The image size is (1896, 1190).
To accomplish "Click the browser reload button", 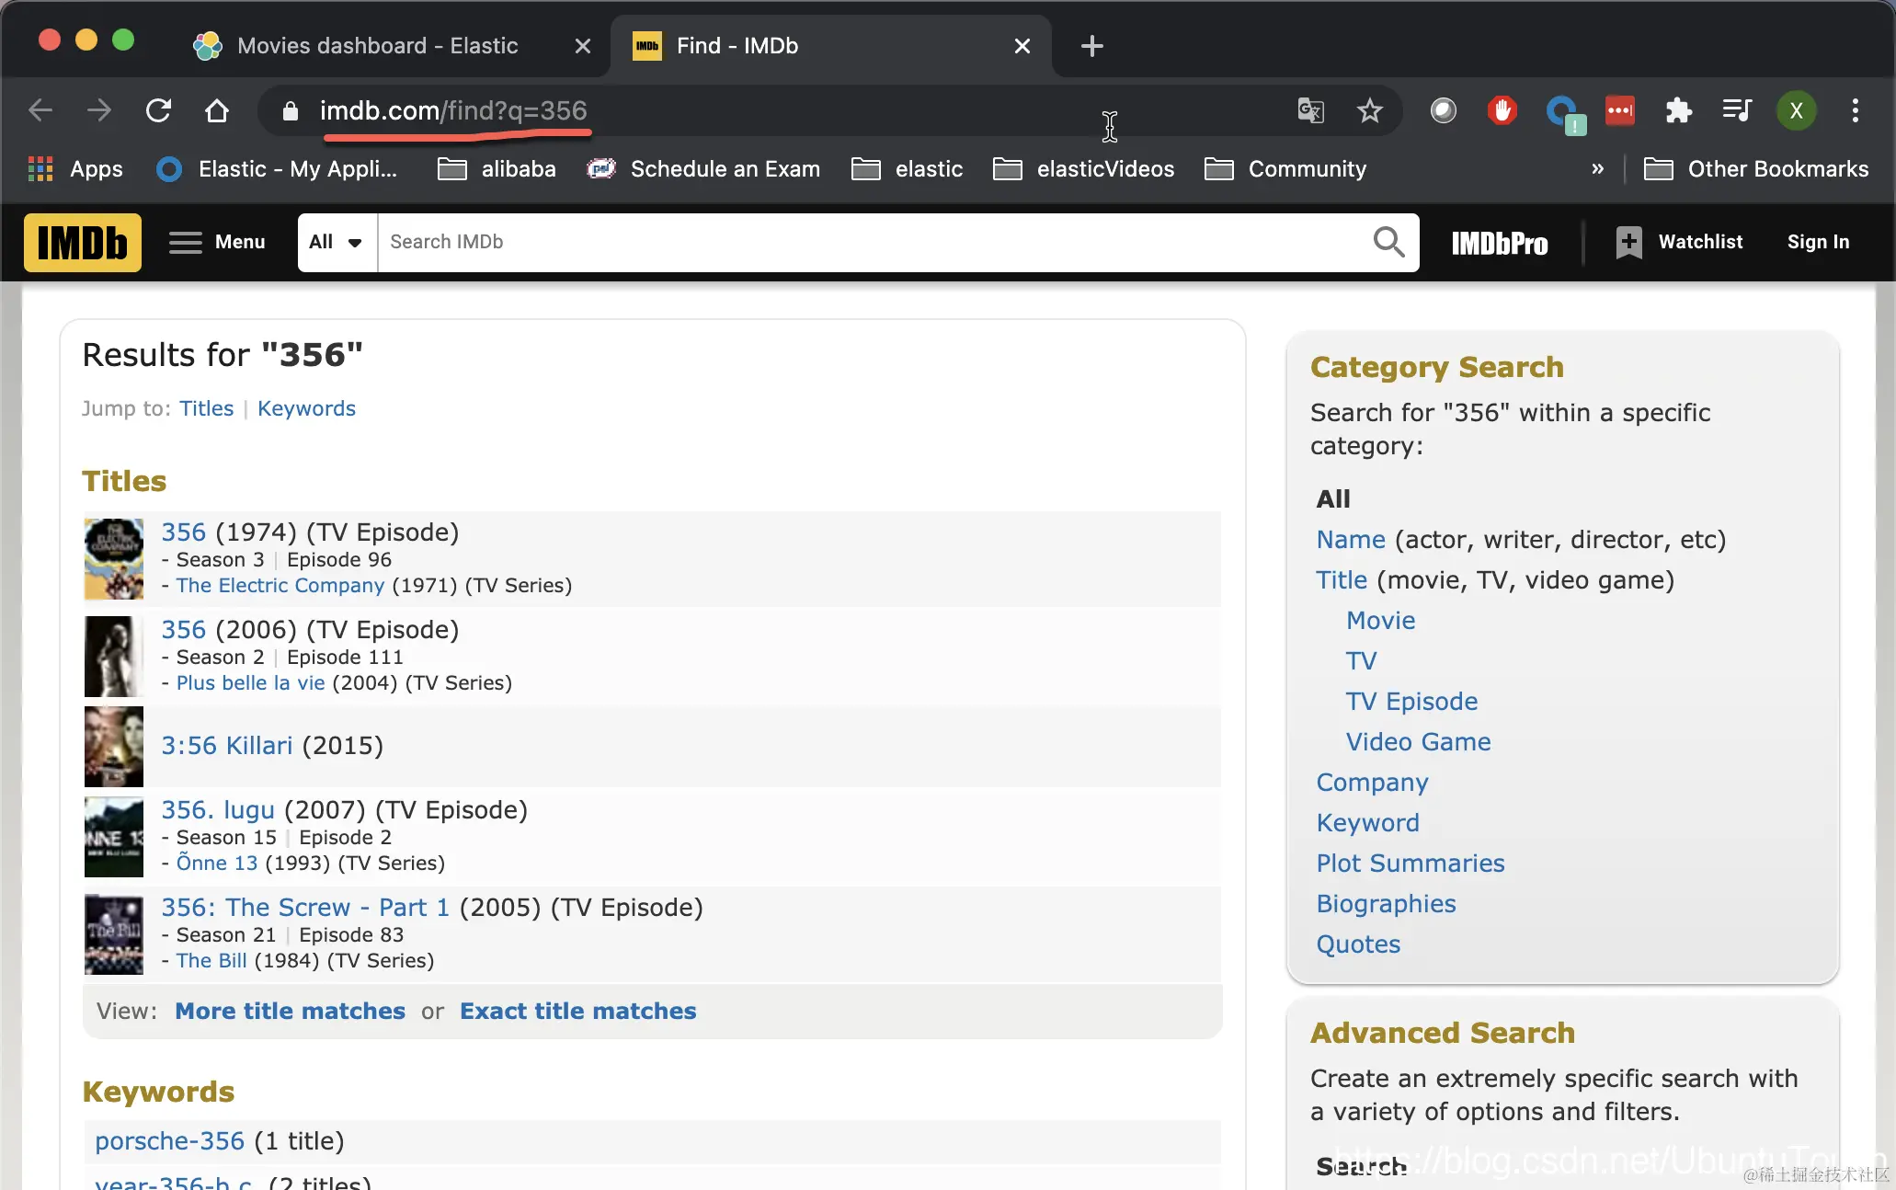I will (x=158, y=111).
